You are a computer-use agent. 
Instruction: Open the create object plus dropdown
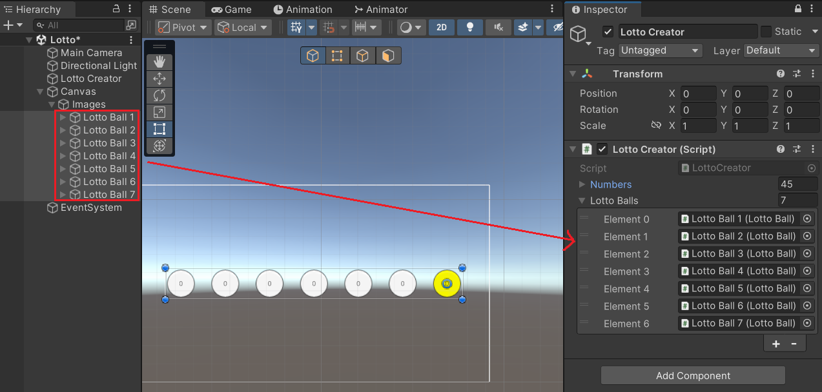coord(13,25)
